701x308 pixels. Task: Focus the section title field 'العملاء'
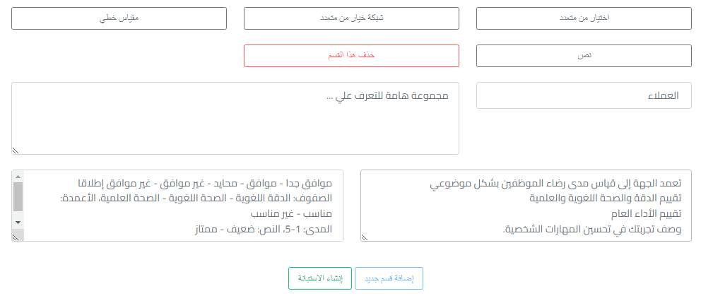point(584,95)
